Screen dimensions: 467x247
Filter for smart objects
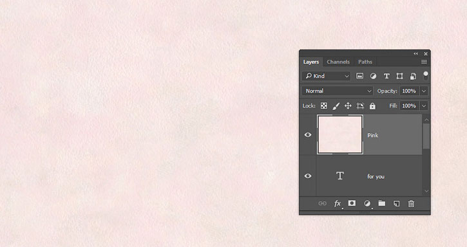(413, 76)
